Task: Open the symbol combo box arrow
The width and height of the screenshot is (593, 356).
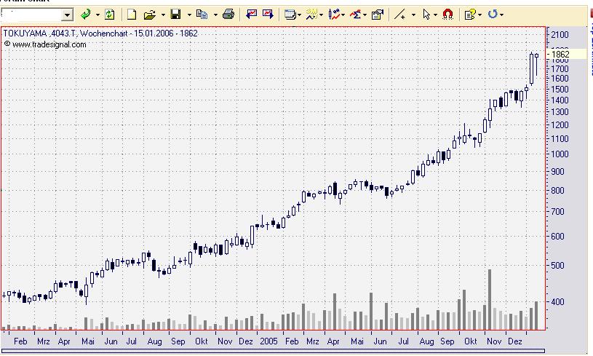Action: pyautogui.click(x=68, y=15)
